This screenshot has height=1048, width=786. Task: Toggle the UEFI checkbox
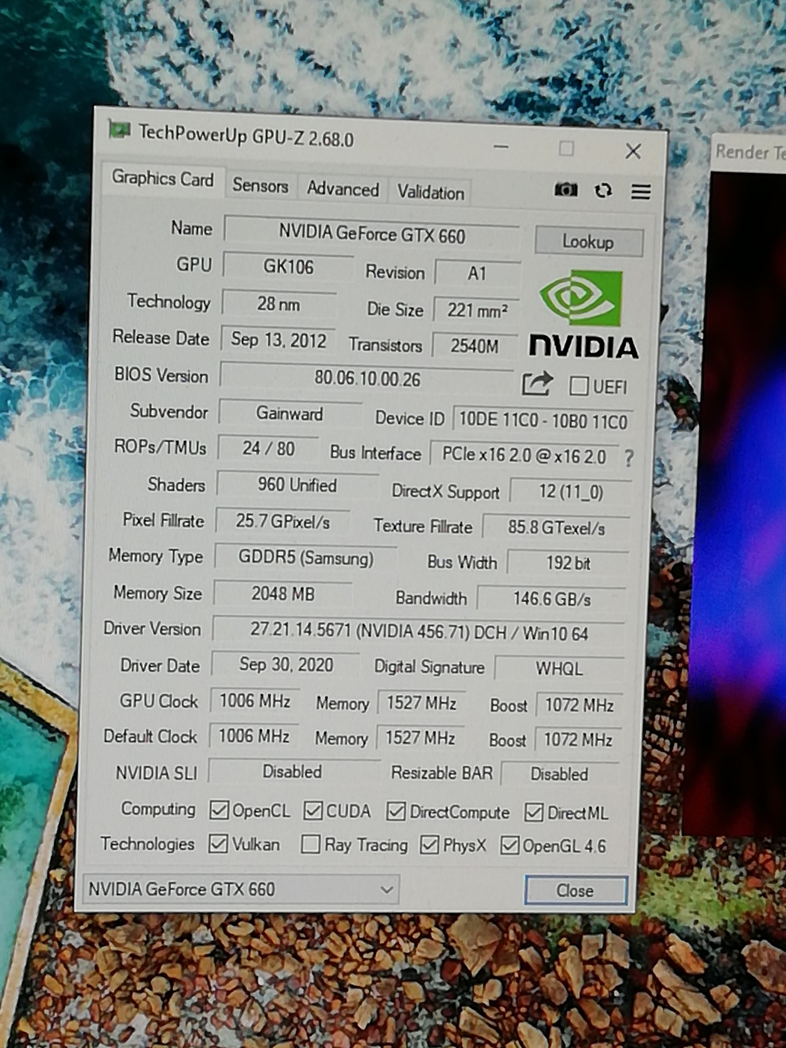click(578, 385)
